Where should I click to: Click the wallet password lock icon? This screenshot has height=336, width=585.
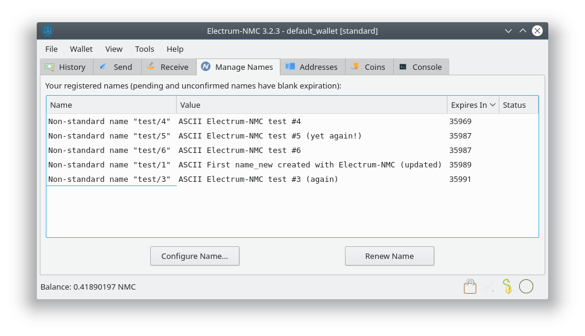pyautogui.click(x=470, y=287)
